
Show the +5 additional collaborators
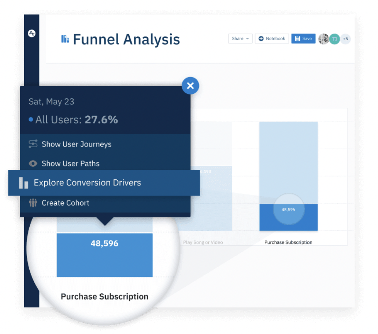point(345,39)
